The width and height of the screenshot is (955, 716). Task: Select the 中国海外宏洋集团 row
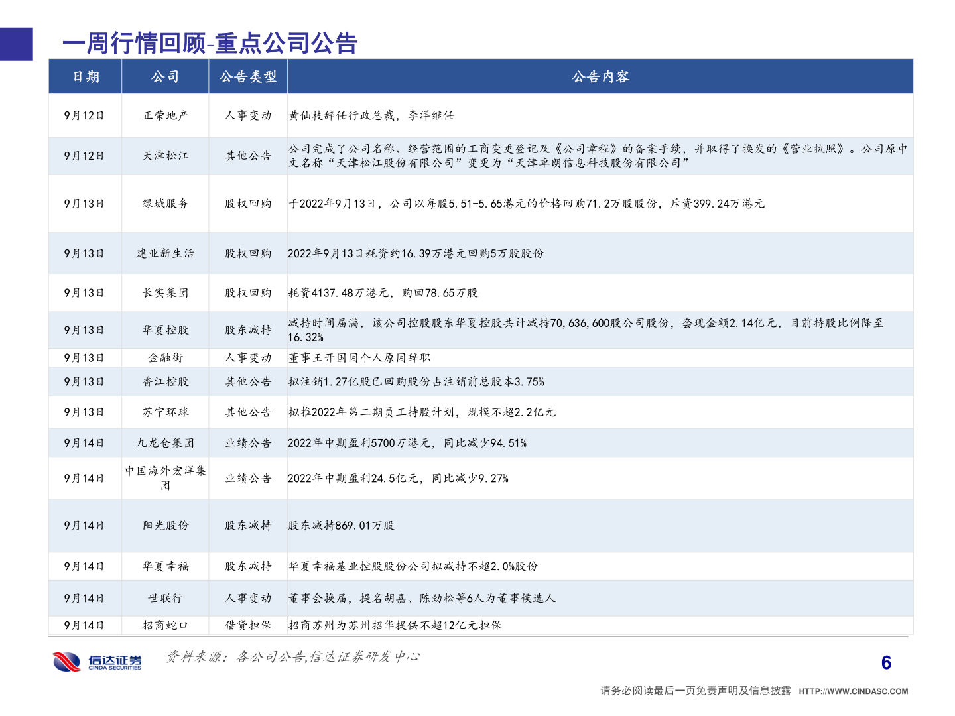[x=165, y=478]
